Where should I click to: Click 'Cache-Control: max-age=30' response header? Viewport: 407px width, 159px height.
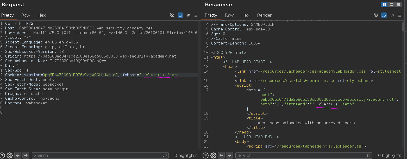coord(240,29)
